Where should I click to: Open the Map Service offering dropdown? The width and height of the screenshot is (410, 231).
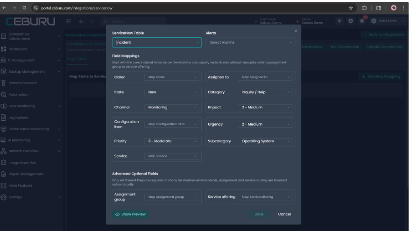(266, 197)
